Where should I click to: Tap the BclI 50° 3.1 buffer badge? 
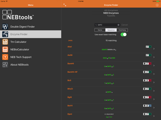[147, 80]
